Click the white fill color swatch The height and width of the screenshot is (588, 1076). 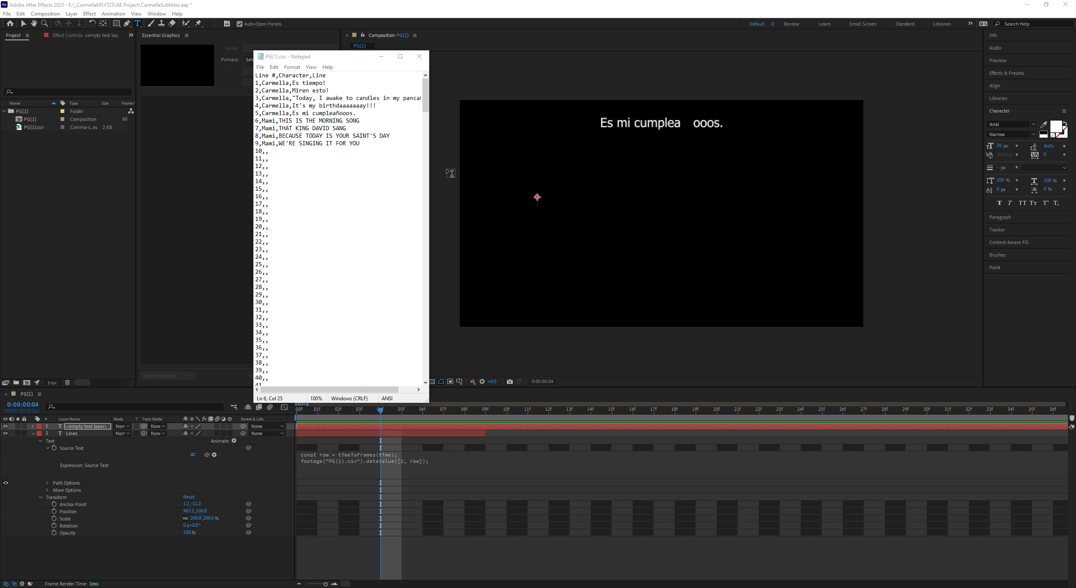click(1055, 126)
